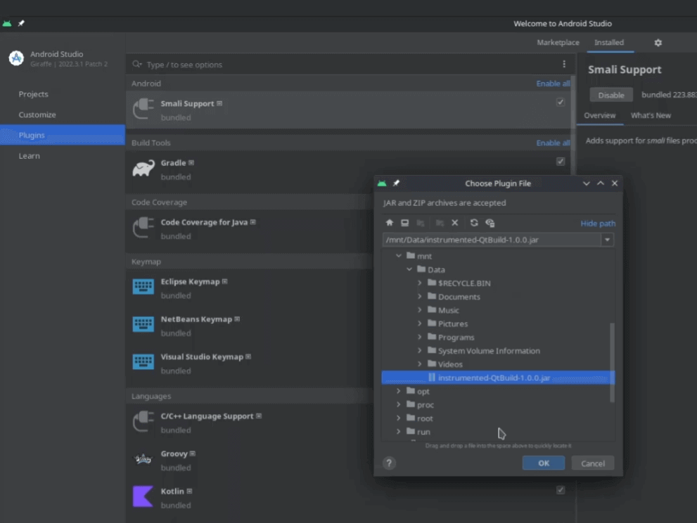Click the Refresh icon in file chooser toolbar
The width and height of the screenshot is (697, 523).
(x=474, y=223)
